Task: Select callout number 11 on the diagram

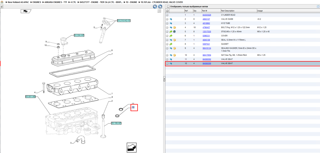Action: [x=133, y=104]
